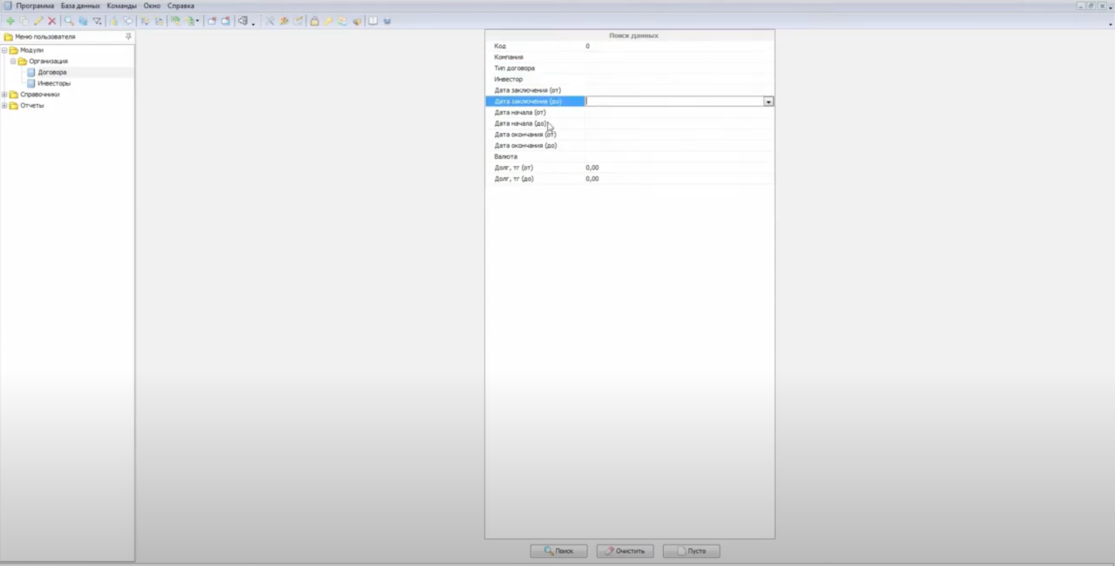Click the key icon in toolbar
This screenshot has height=566, width=1115.
(329, 21)
